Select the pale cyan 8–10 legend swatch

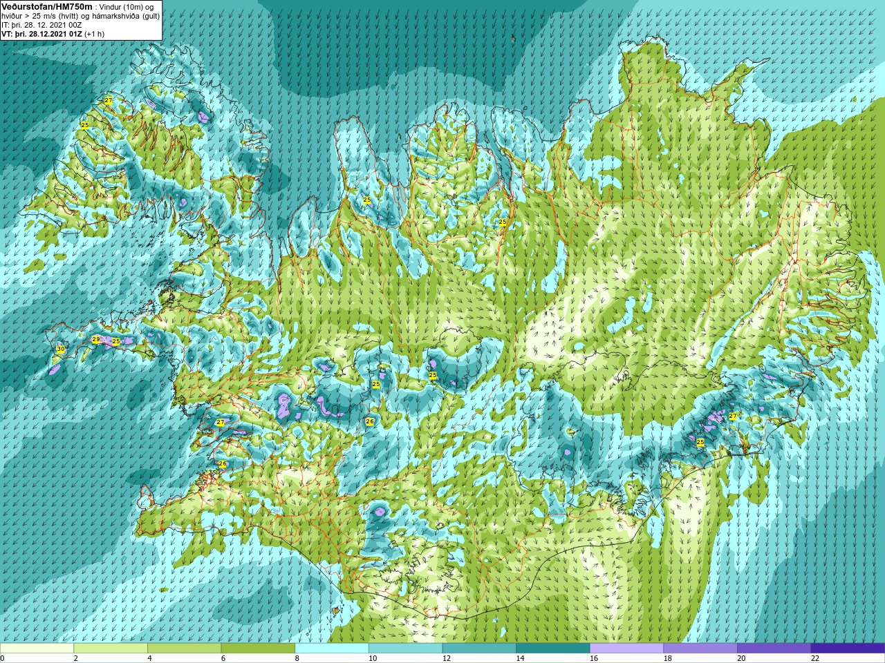tap(332, 648)
